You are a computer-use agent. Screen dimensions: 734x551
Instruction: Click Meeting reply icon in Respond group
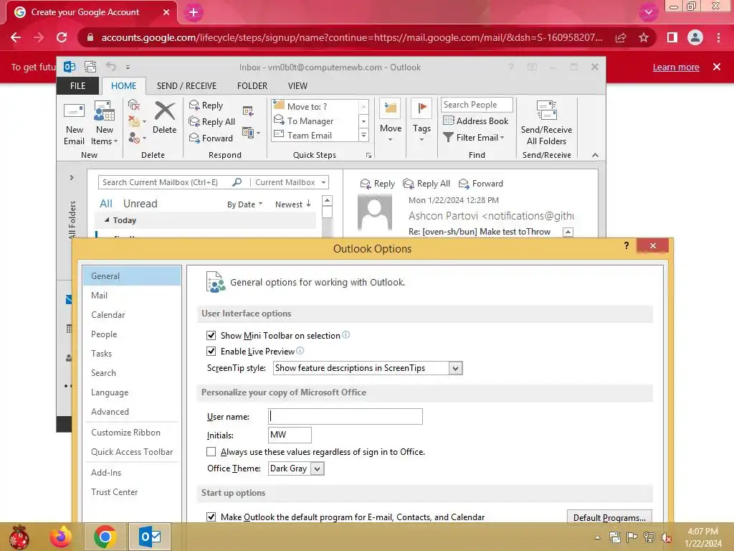248,111
